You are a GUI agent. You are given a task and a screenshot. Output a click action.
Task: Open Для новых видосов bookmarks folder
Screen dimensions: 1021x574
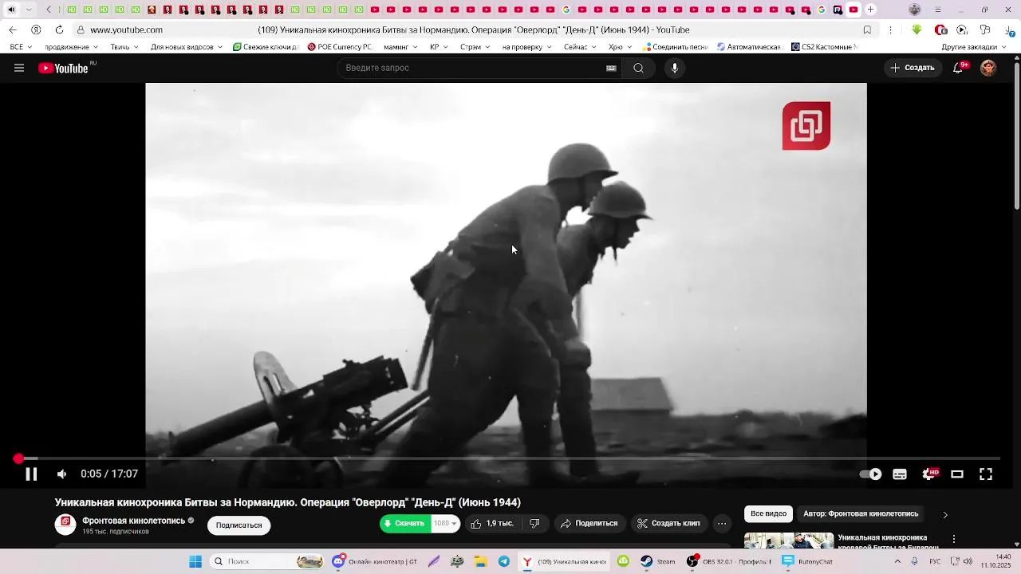187,47
